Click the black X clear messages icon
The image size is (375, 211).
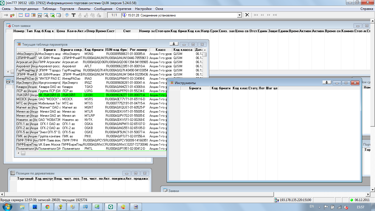(247, 15)
